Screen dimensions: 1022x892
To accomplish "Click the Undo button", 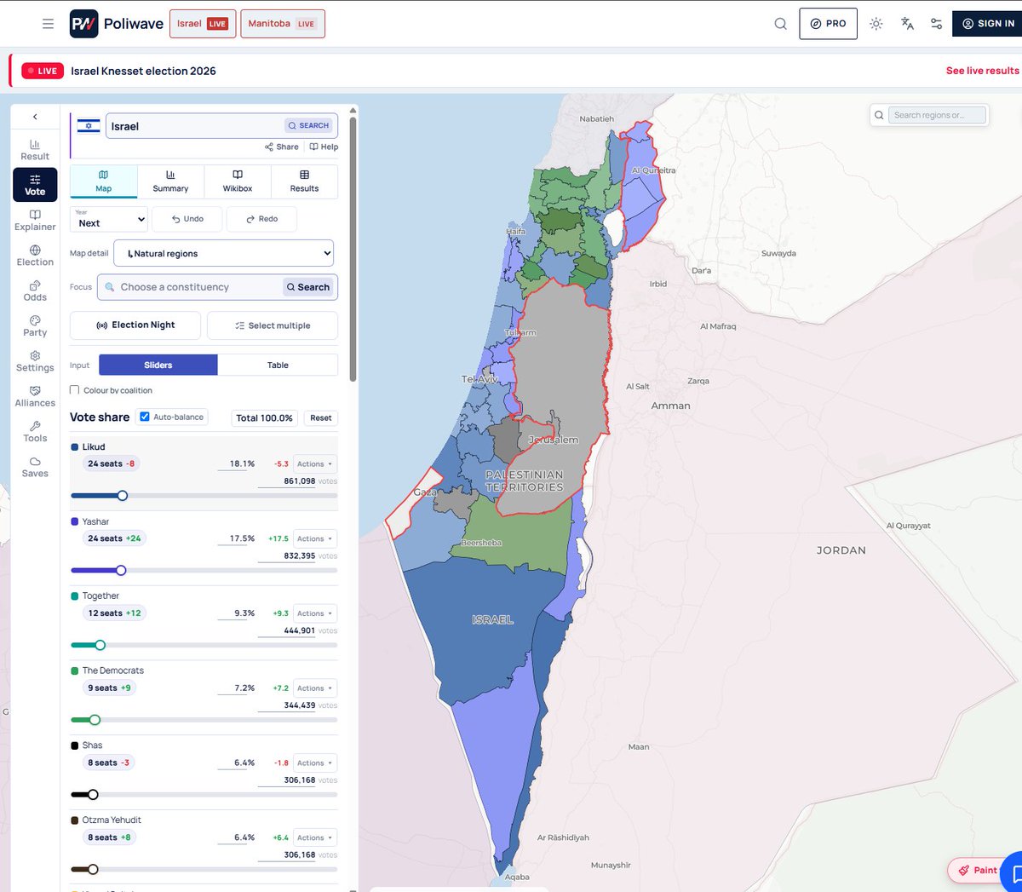I will click(187, 219).
